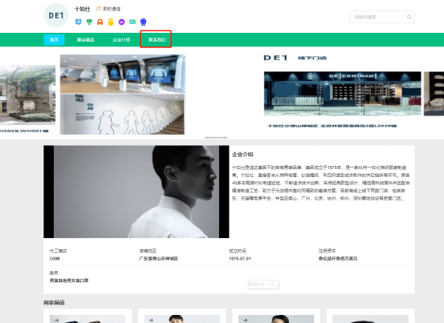Click the yellow figure badge icon
Image resolution: width=444 pixels, height=323 pixels.
pyautogui.click(x=111, y=22)
